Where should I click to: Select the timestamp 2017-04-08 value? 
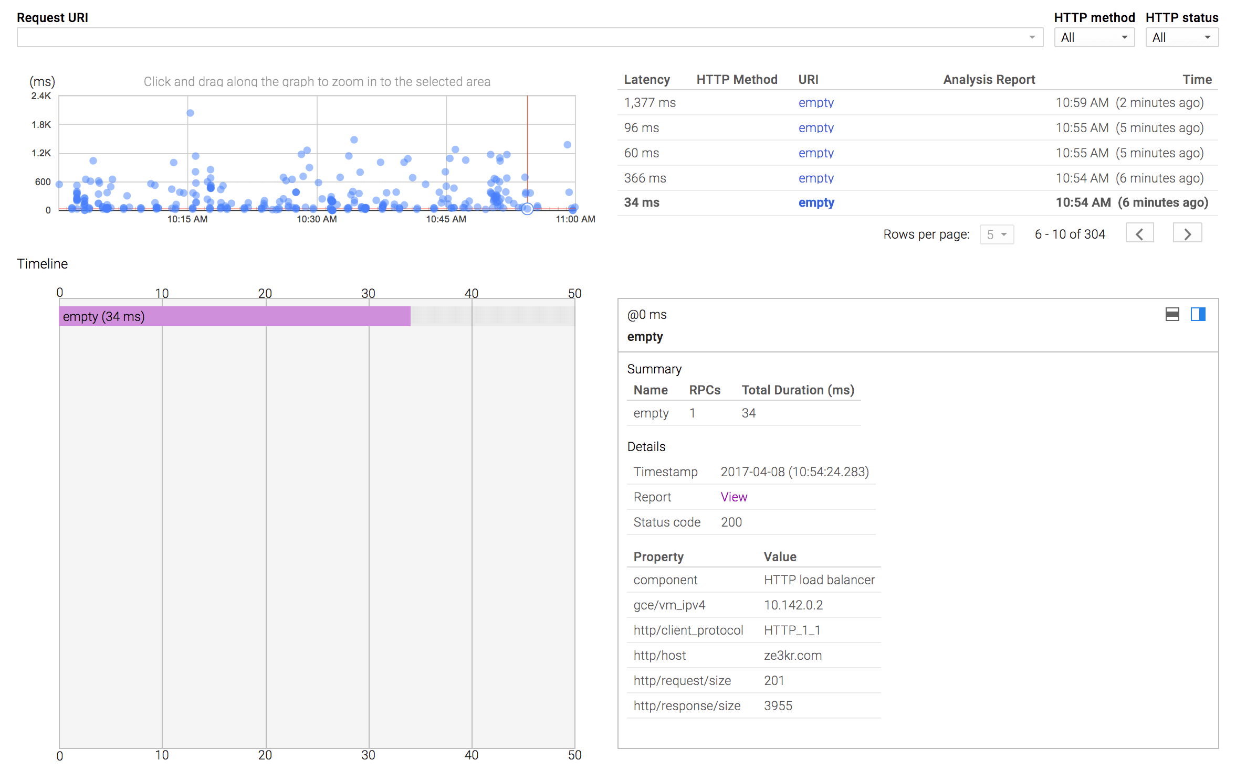point(794,472)
